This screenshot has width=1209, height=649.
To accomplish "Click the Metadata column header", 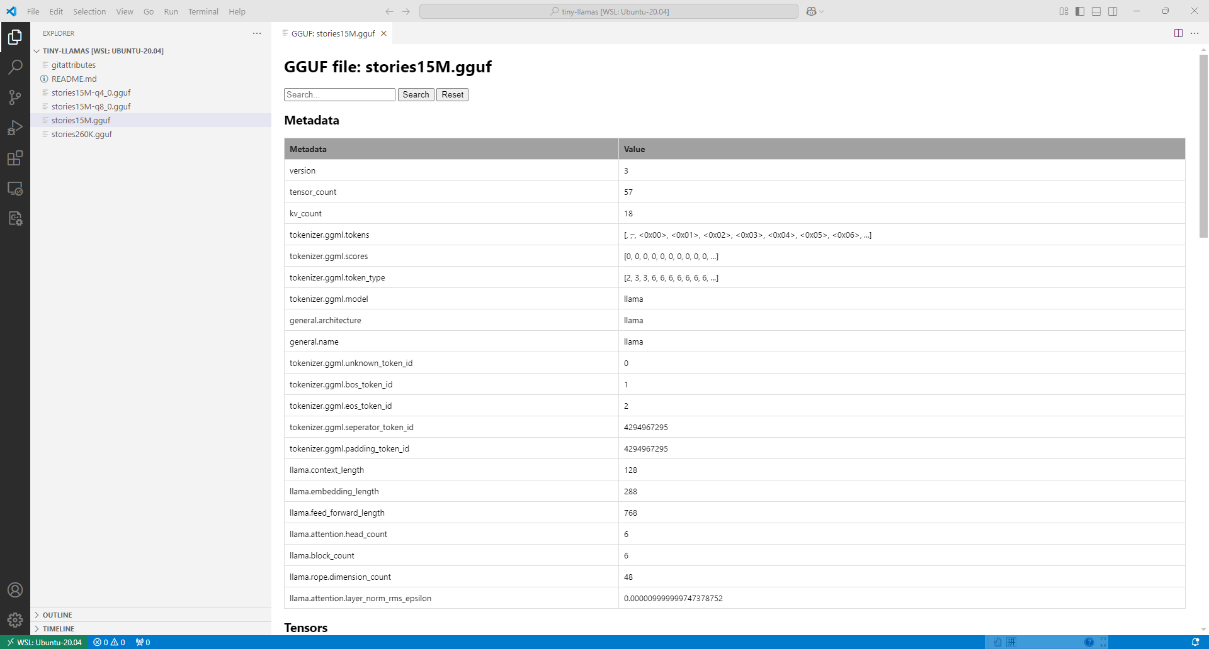I will (451, 149).
